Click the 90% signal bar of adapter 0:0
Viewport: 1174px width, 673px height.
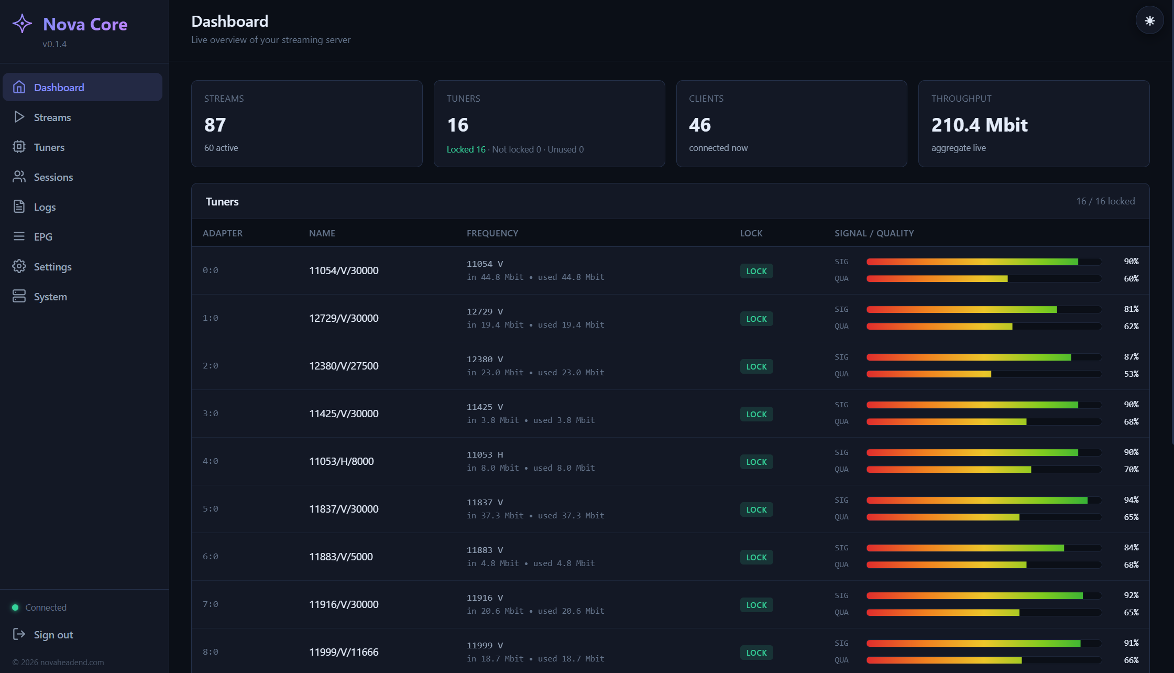click(984, 262)
